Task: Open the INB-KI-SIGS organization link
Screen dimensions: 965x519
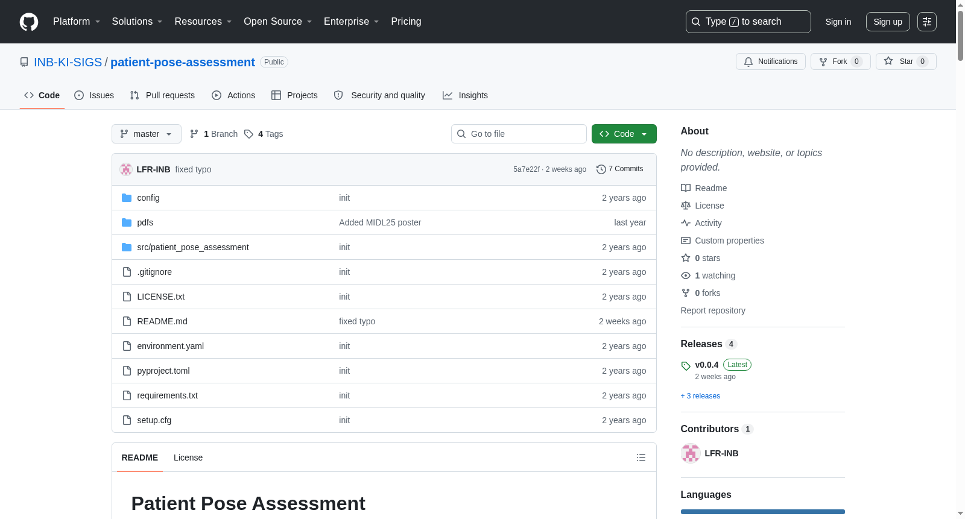Action: [x=68, y=62]
